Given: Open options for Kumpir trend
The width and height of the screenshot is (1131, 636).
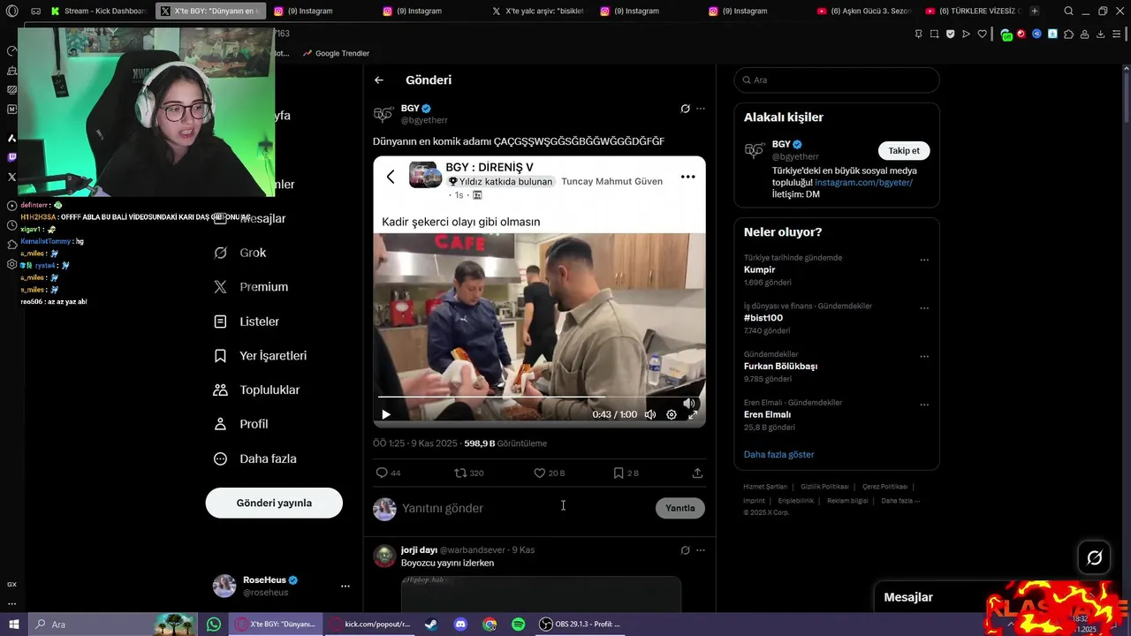Looking at the screenshot, I should (924, 261).
